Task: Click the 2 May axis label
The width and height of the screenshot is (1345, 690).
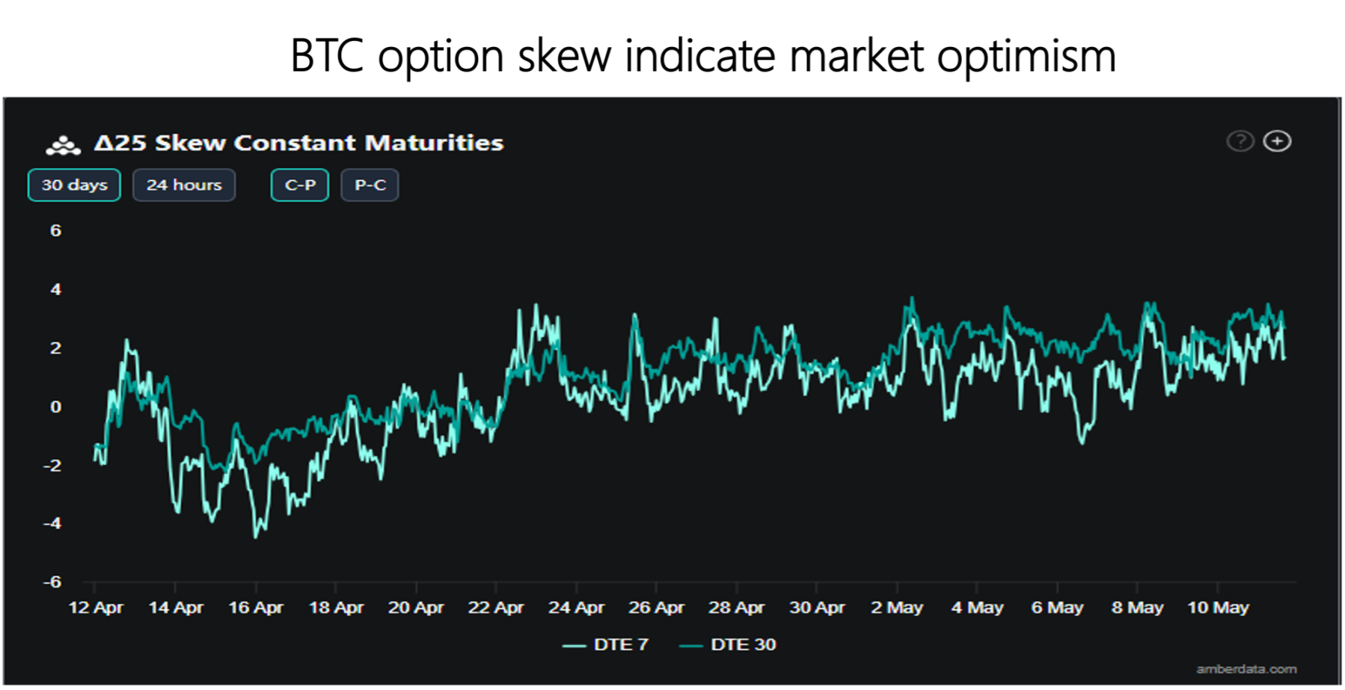Action: [x=897, y=608]
